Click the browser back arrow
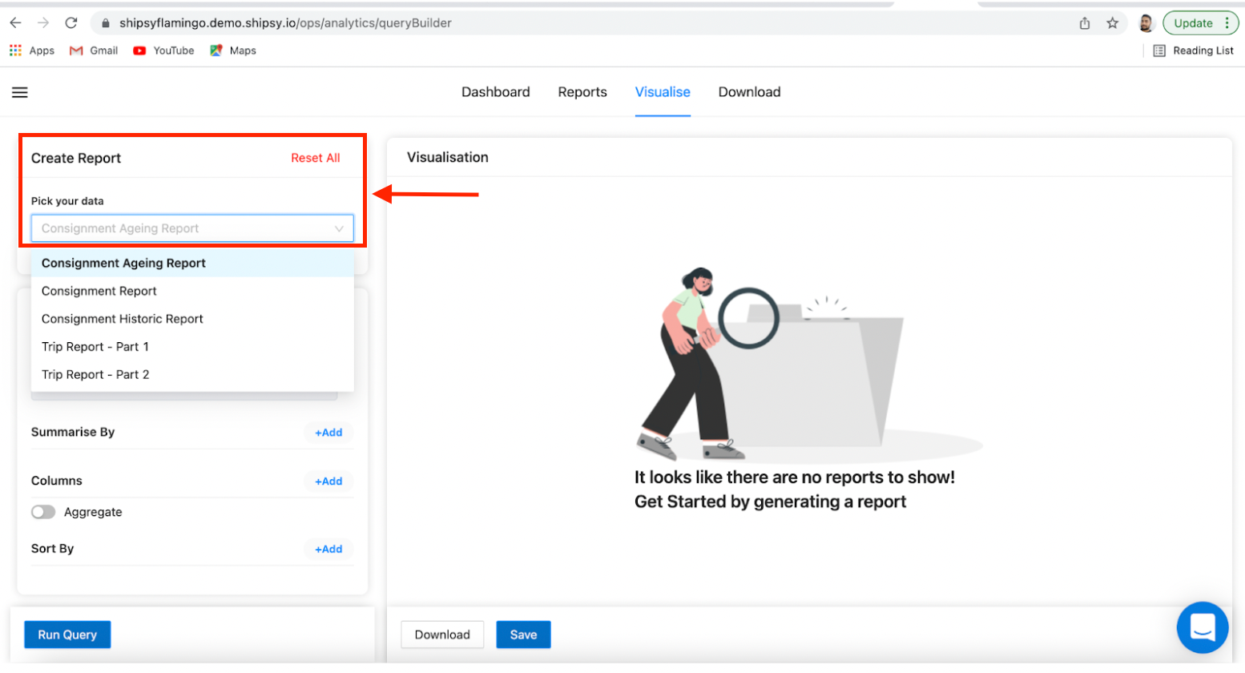The image size is (1245, 673). tap(16, 23)
